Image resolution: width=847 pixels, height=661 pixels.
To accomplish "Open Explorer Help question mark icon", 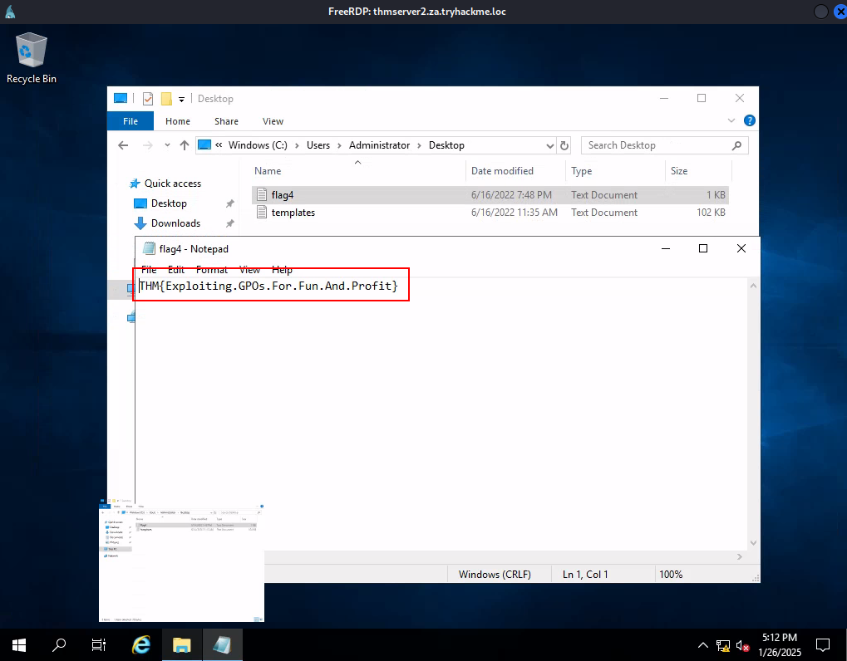I will (x=749, y=121).
